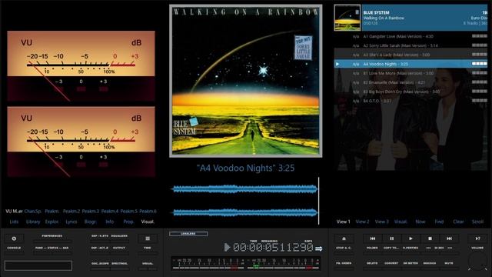
Task: Stop playback
Action: tap(430, 239)
